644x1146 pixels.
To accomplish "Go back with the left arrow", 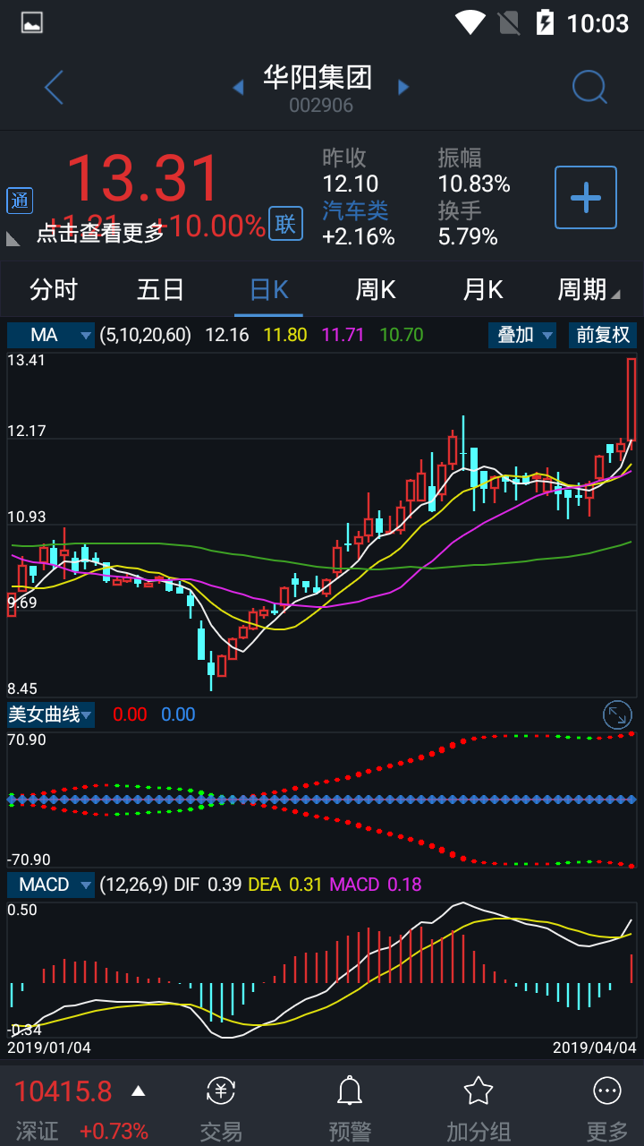I will point(54,87).
